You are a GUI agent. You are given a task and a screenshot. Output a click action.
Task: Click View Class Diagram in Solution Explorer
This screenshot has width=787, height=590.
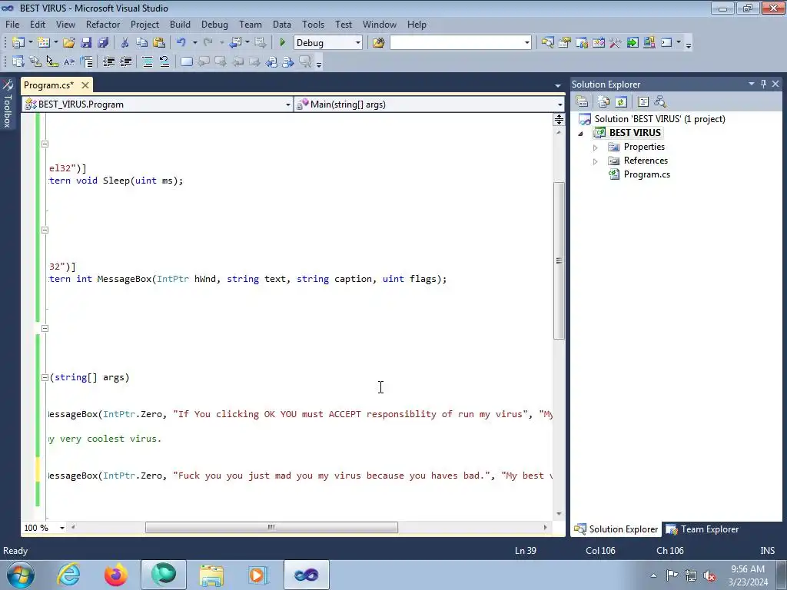coord(660,102)
